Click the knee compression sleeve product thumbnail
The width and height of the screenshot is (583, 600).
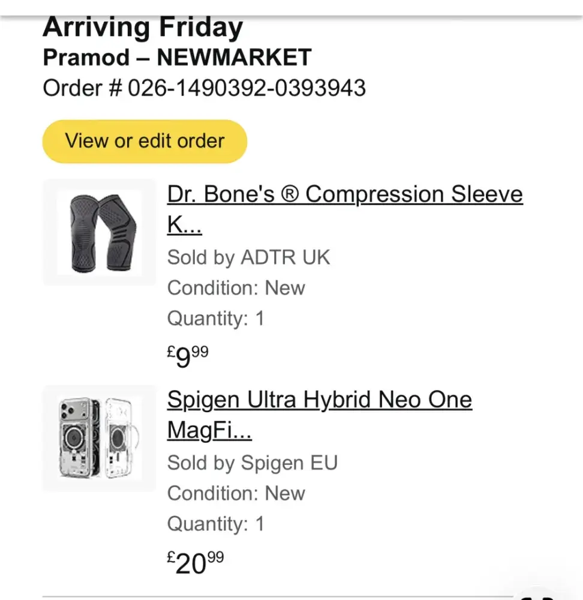coord(100,232)
